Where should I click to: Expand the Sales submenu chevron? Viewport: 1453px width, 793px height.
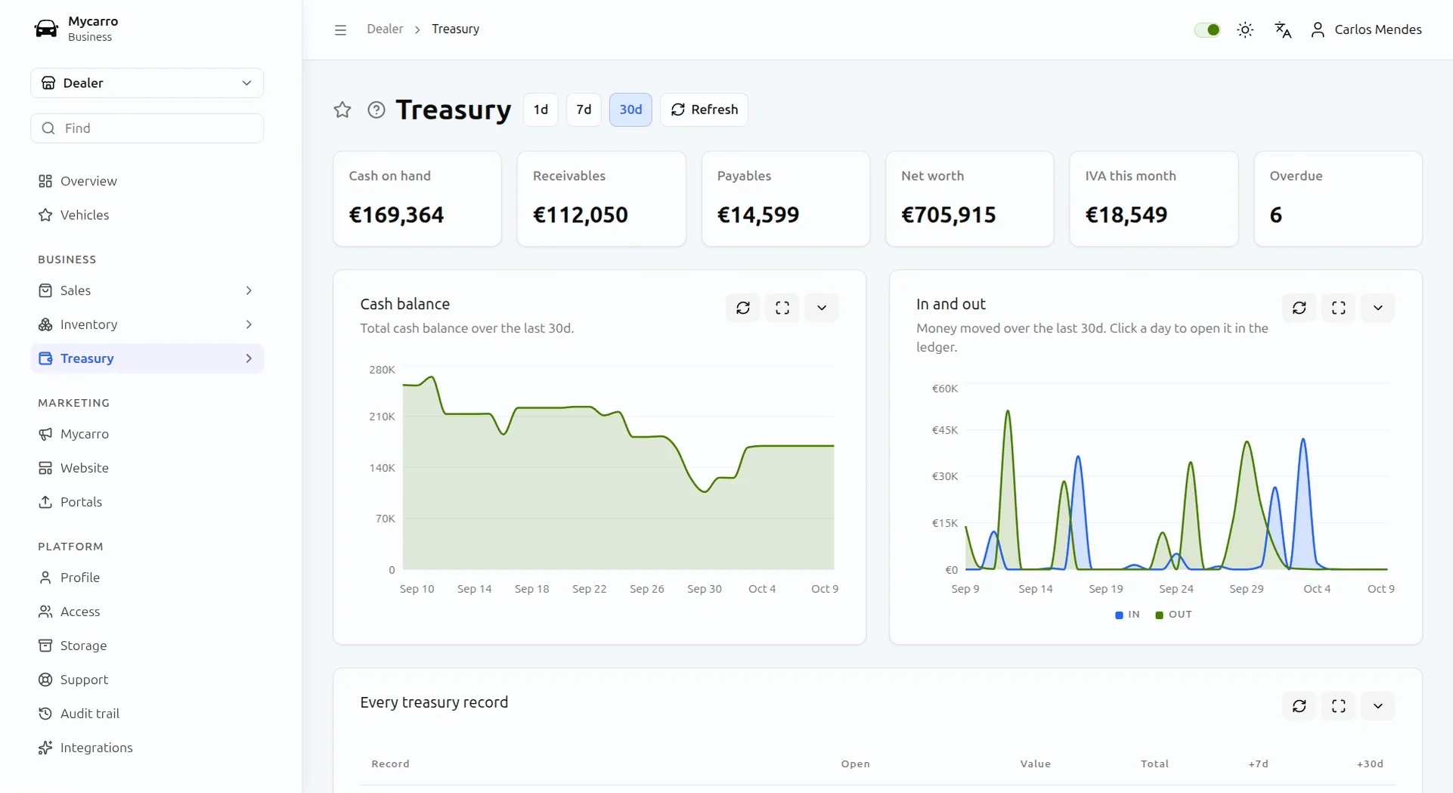[x=249, y=290]
